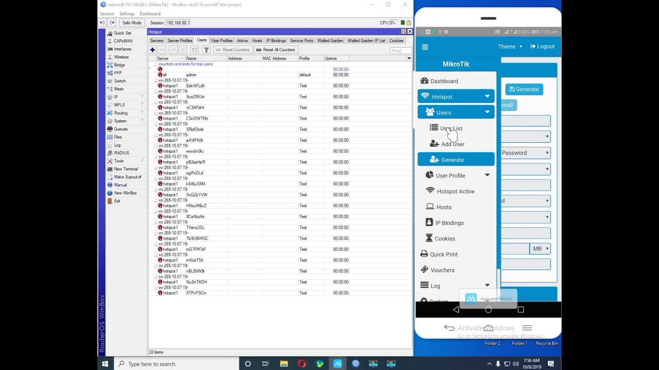Viewport: 659px width, 370px height.
Task: Expand the MPLS submenu in WinBox sidebar
Action: [143, 105]
